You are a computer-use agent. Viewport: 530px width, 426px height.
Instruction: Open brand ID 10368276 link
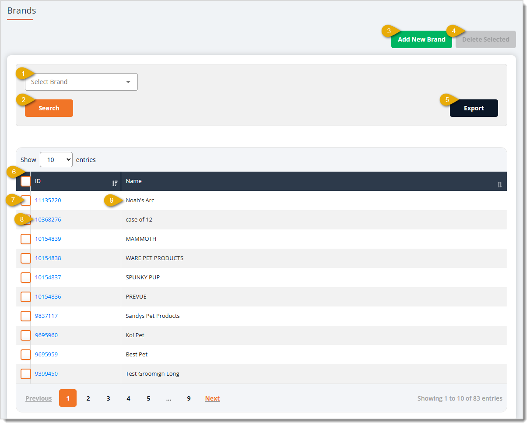48,220
